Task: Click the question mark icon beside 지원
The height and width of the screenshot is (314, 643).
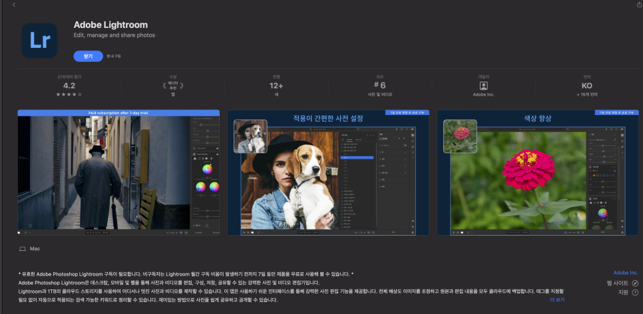Action: tap(635, 292)
